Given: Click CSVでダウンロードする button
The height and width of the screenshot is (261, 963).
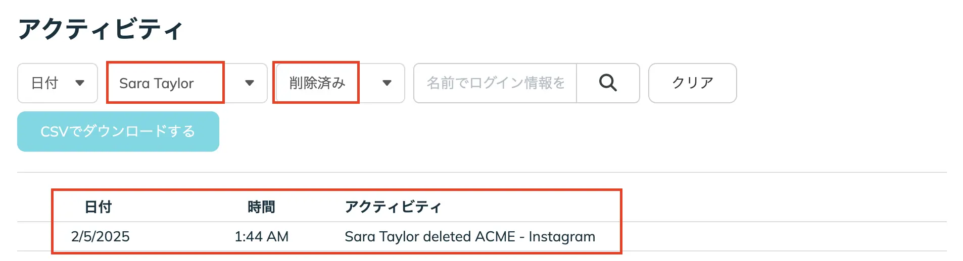Looking at the screenshot, I should (118, 132).
